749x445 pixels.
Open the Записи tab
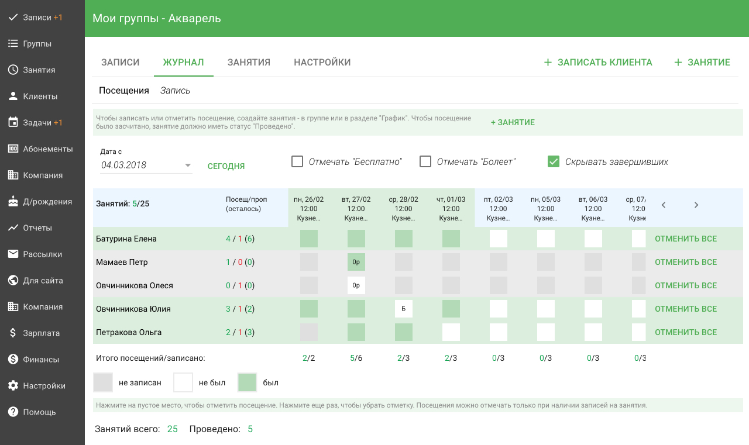pyautogui.click(x=120, y=63)
